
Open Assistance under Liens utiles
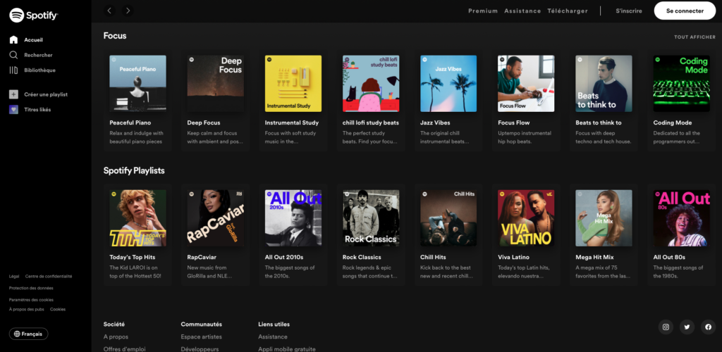pos(273,337)
